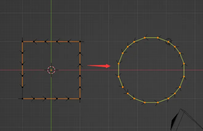203x131 pixels.
Task: Select the square's bottom-right corner vertex
Action: tap(80, 99)
